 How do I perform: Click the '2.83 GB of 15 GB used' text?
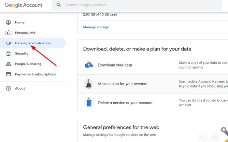pyautogui.click(x=100, y=14)
